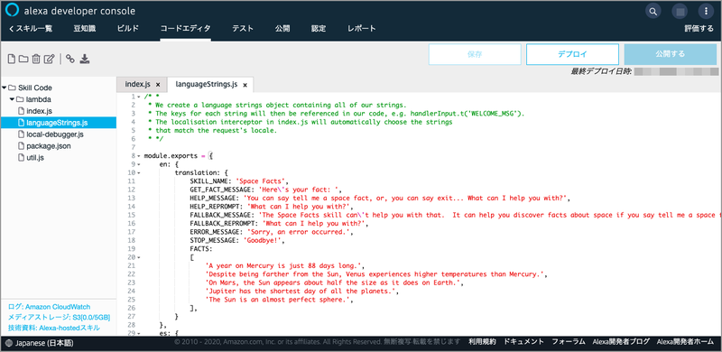Click the new folder icon in toolbar
Viewport: 722px width, 352px height.
(x=23, y=59)
